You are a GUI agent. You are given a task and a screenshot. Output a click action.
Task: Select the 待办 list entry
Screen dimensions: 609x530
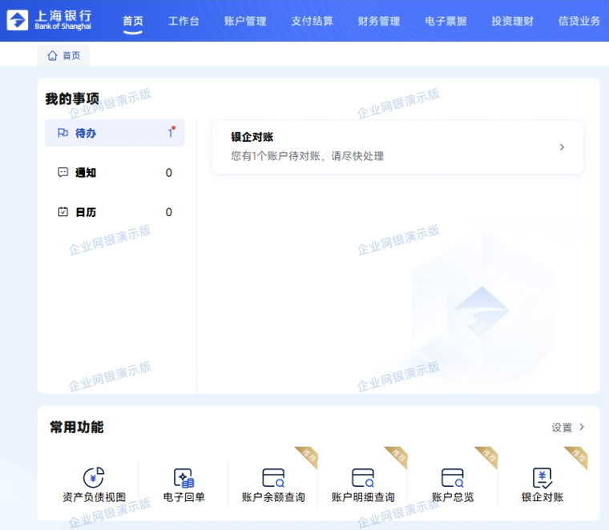click(115, 133)
